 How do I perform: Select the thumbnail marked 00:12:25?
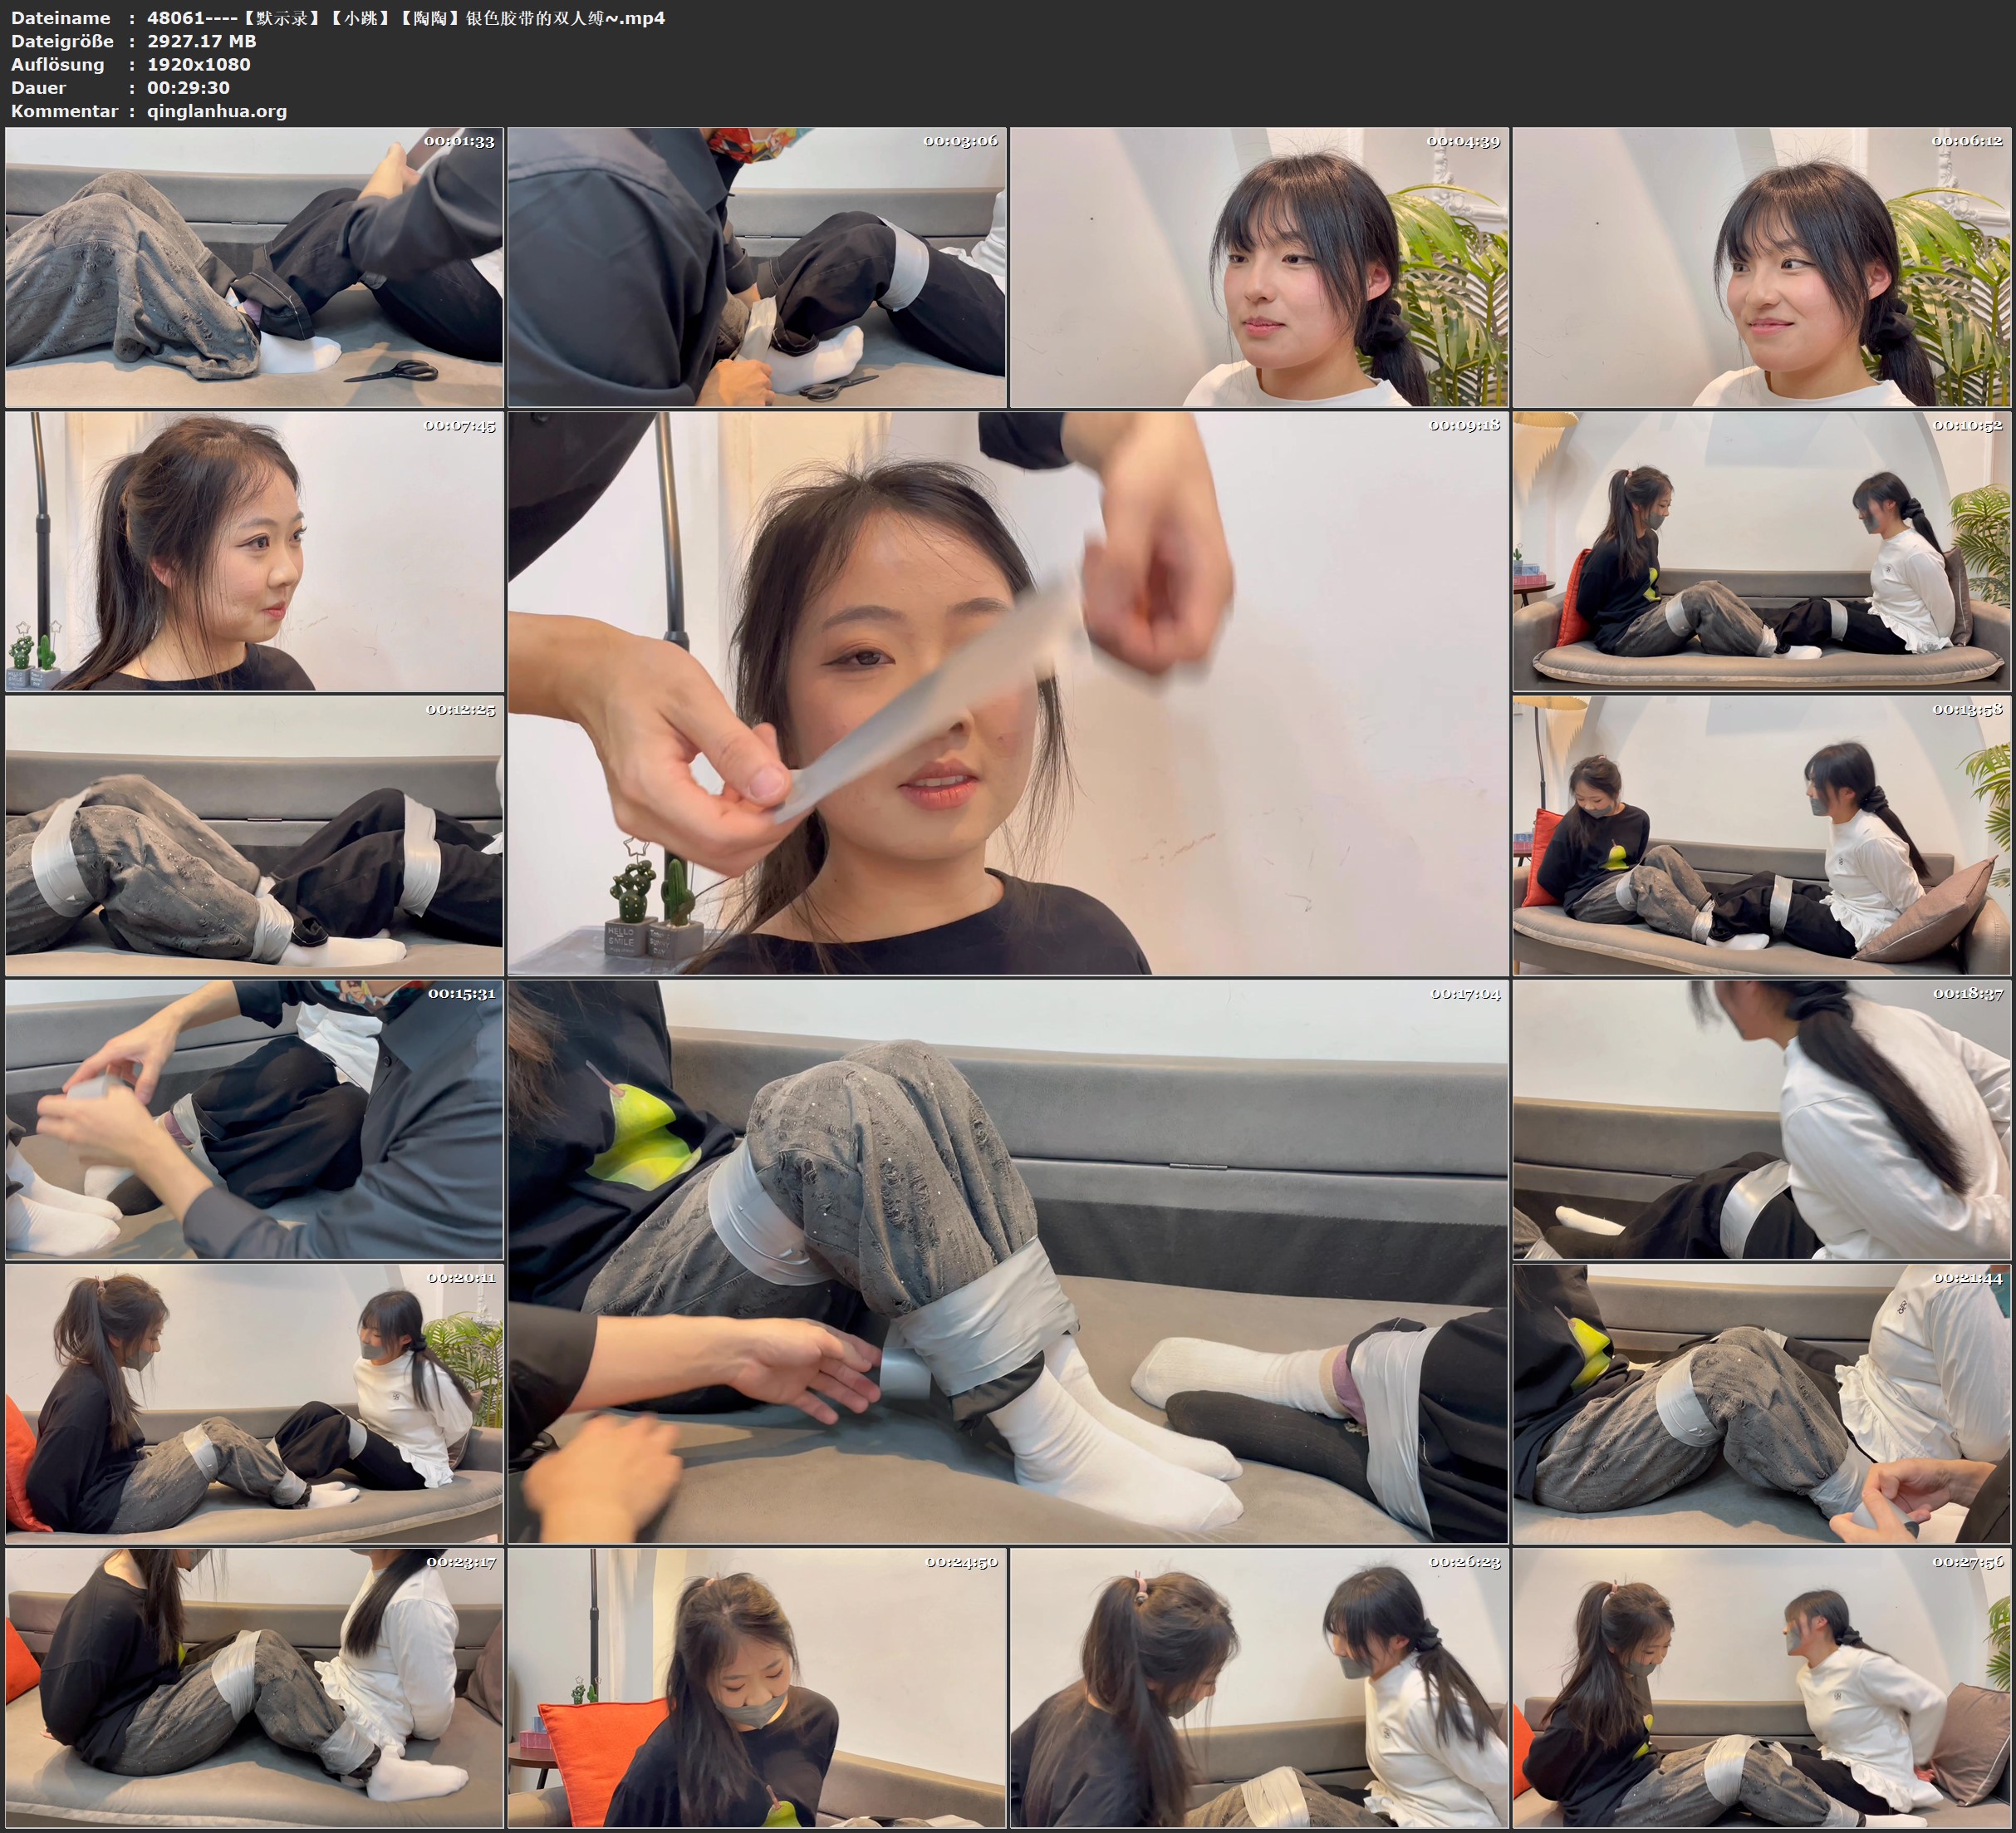pos(254,835)
